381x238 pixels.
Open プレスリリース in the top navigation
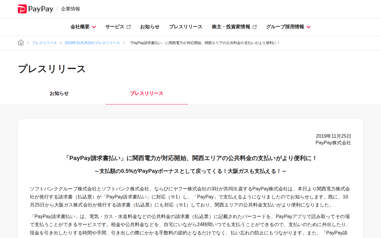(185, 27)
